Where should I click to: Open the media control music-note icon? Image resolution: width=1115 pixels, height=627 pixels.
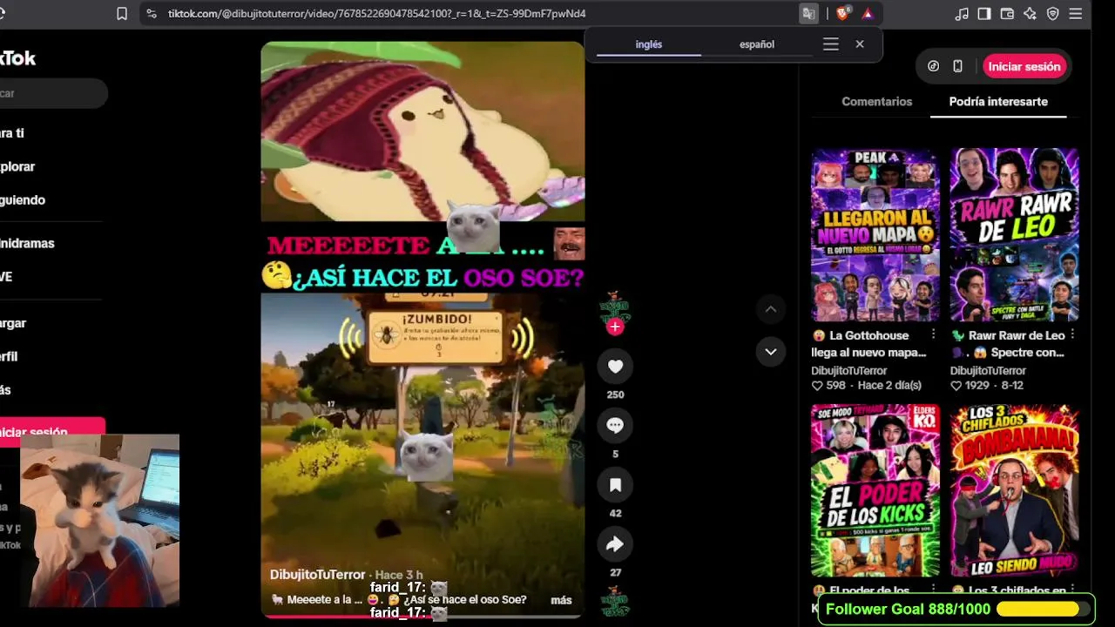coord(962,14)
